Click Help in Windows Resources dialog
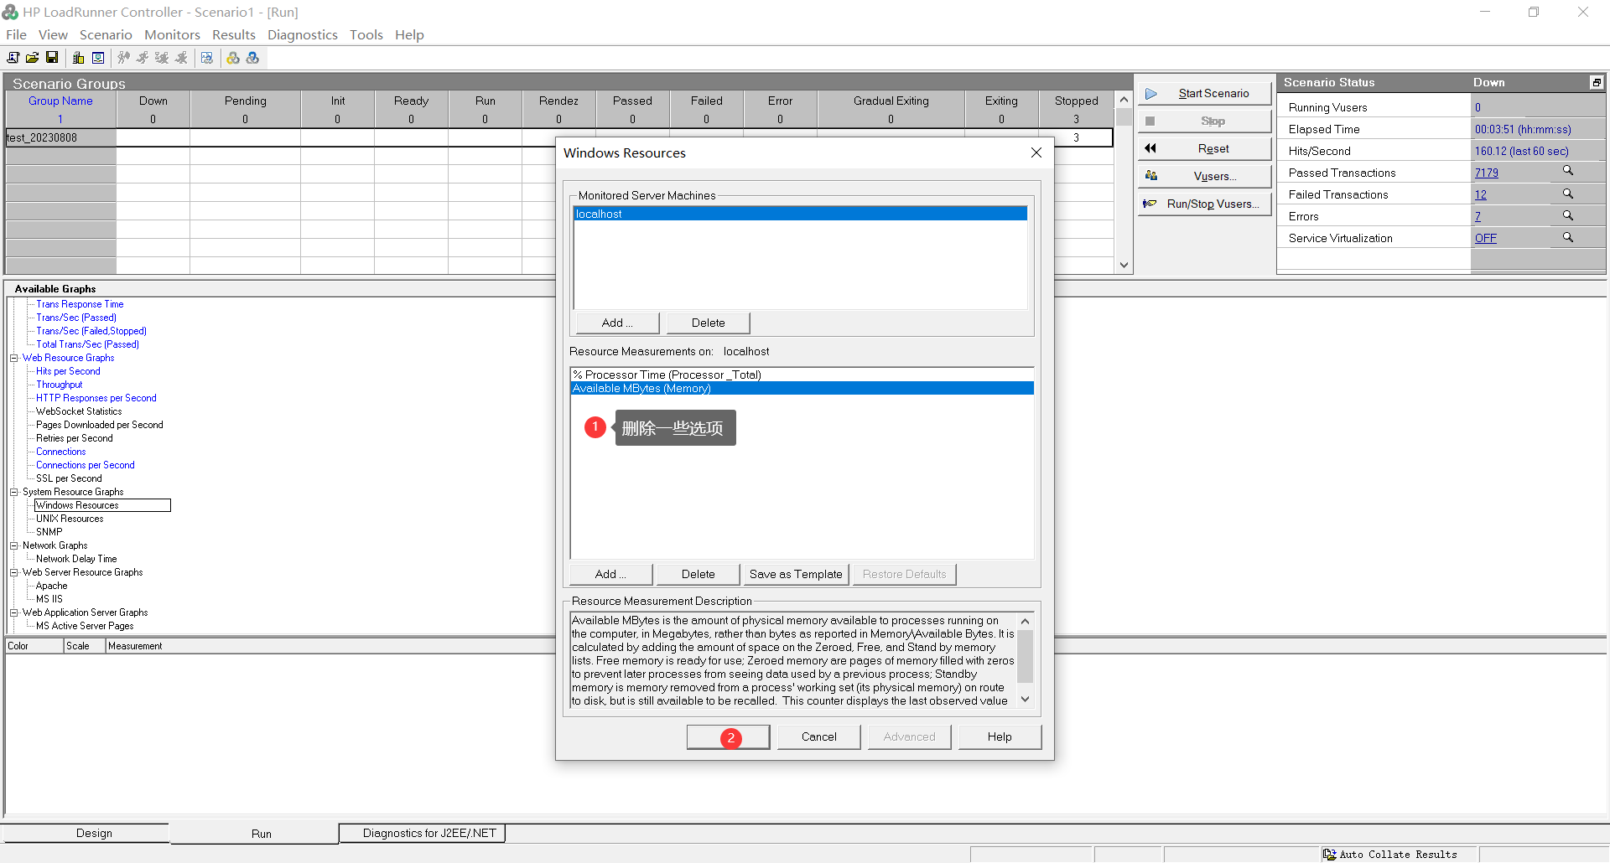The image size is (1610, 863). (x=999, y=736)
